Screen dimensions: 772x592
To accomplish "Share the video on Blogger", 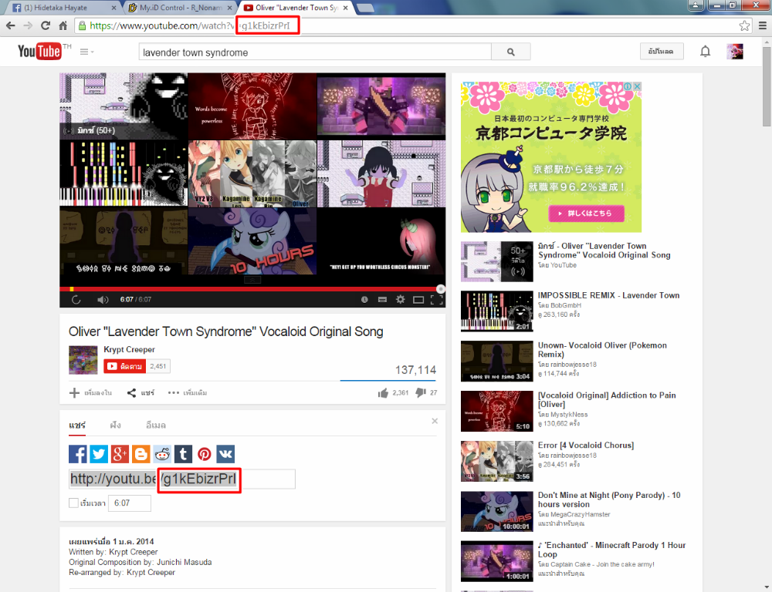I will tap(141, 454).
